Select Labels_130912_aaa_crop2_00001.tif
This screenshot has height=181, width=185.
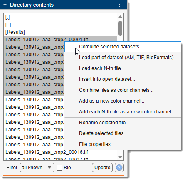(x=60, y=39)
